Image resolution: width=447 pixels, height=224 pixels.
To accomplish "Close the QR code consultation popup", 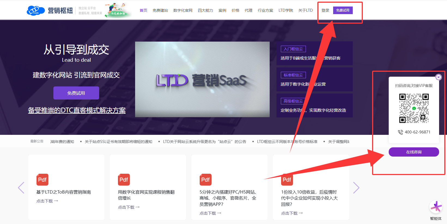I will pos(438,77).
